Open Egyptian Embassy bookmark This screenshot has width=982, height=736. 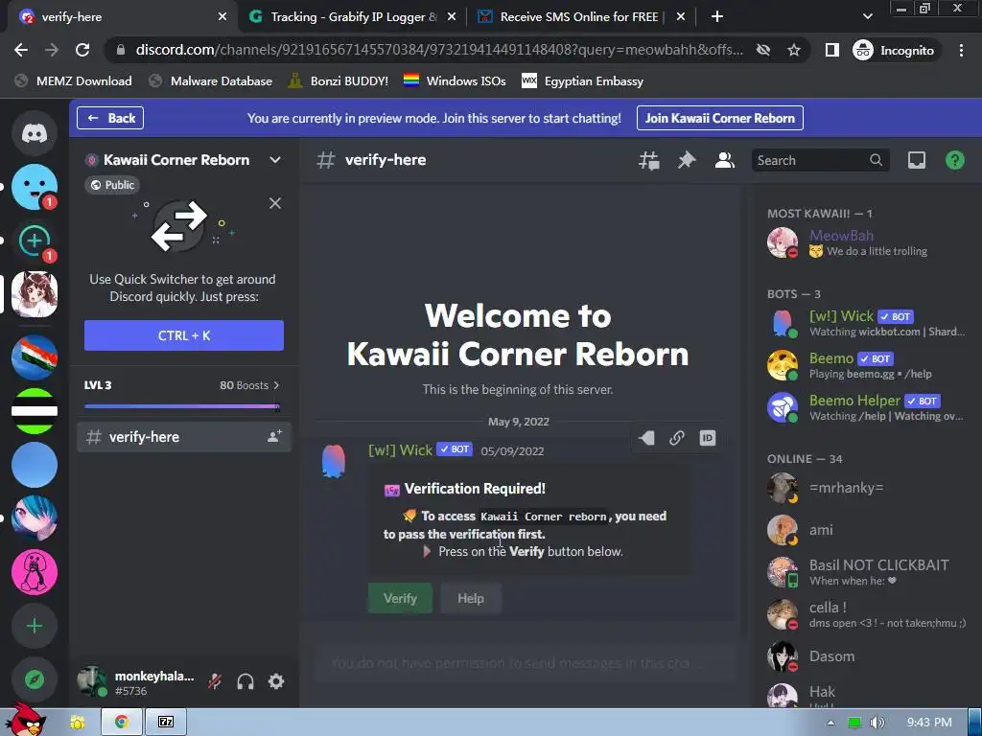pyautogui.click(x=582, y=80)
